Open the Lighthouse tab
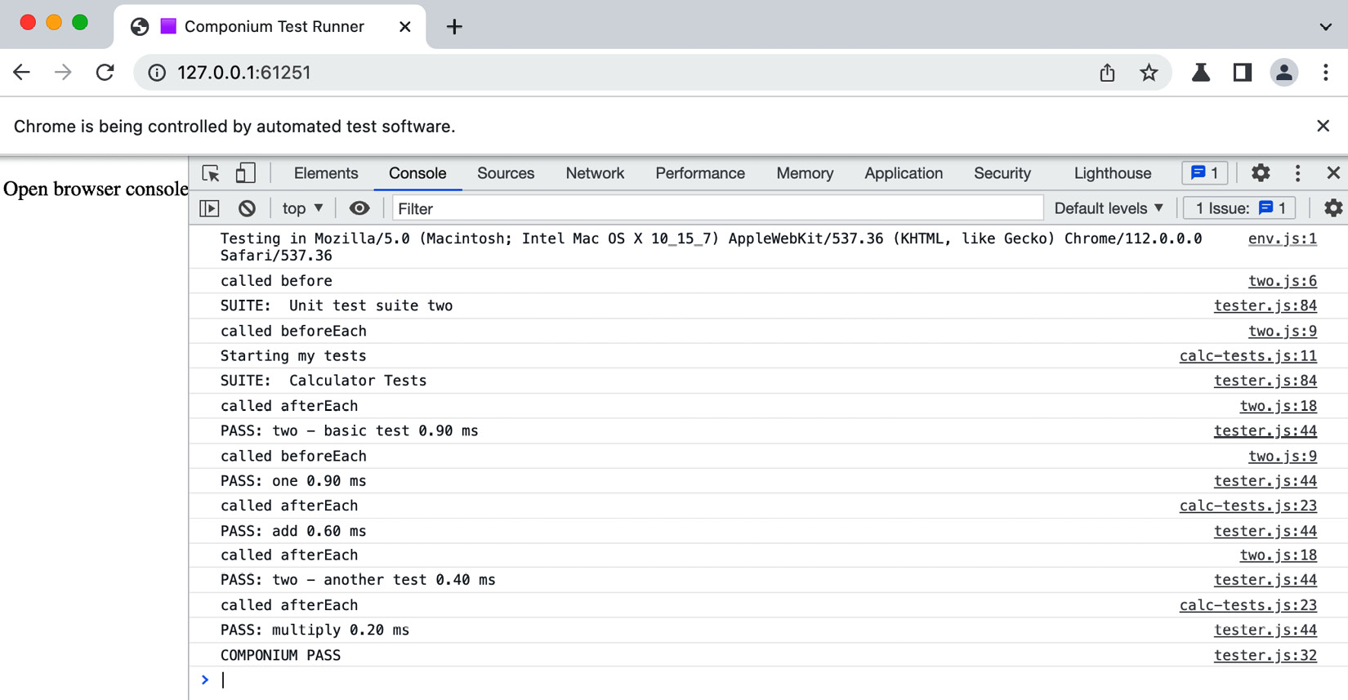The image size is (1348, 700). pyautogui.click(x=1113, y=173)
